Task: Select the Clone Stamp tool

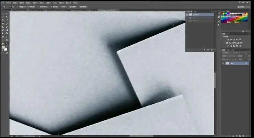Action: click(3, 27)
